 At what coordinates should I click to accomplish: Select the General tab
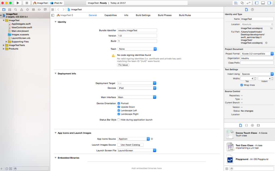(93, 15)
